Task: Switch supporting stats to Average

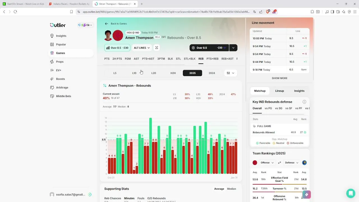Action: [x=219, y=189]
